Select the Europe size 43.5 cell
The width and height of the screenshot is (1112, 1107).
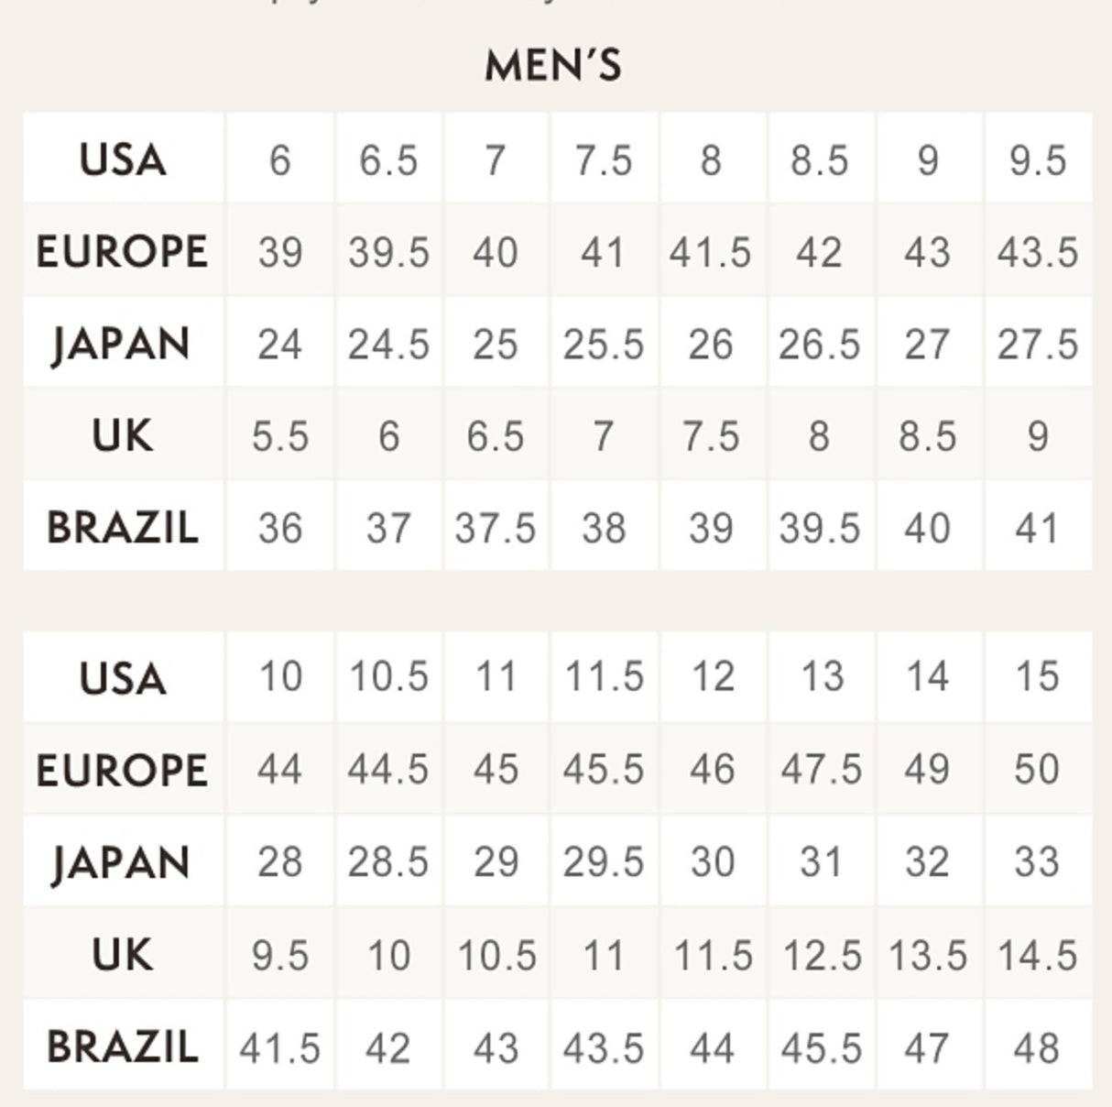click(x=1038, y=252)
